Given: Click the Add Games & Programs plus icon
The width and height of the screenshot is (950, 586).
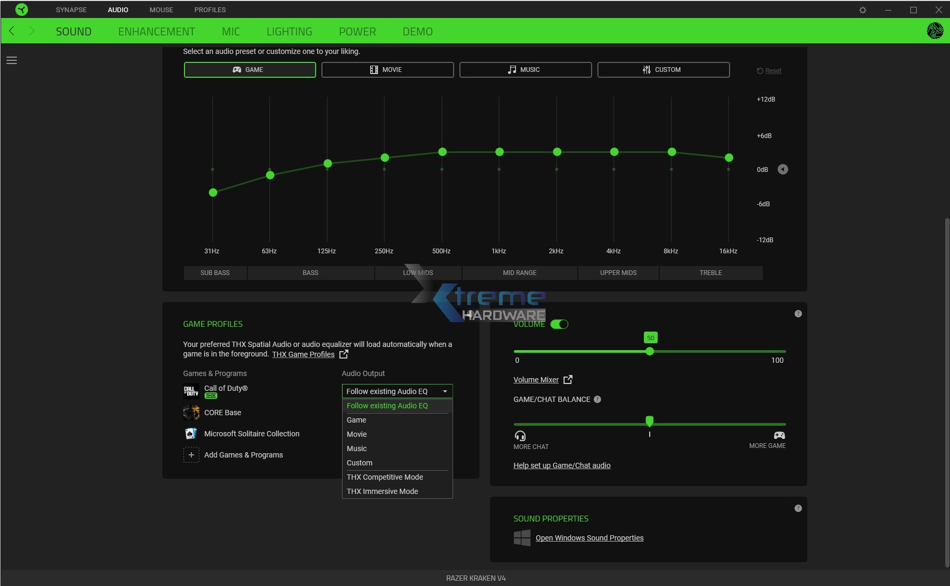Looking at the screenshot, I should click(x=191, y=455).
